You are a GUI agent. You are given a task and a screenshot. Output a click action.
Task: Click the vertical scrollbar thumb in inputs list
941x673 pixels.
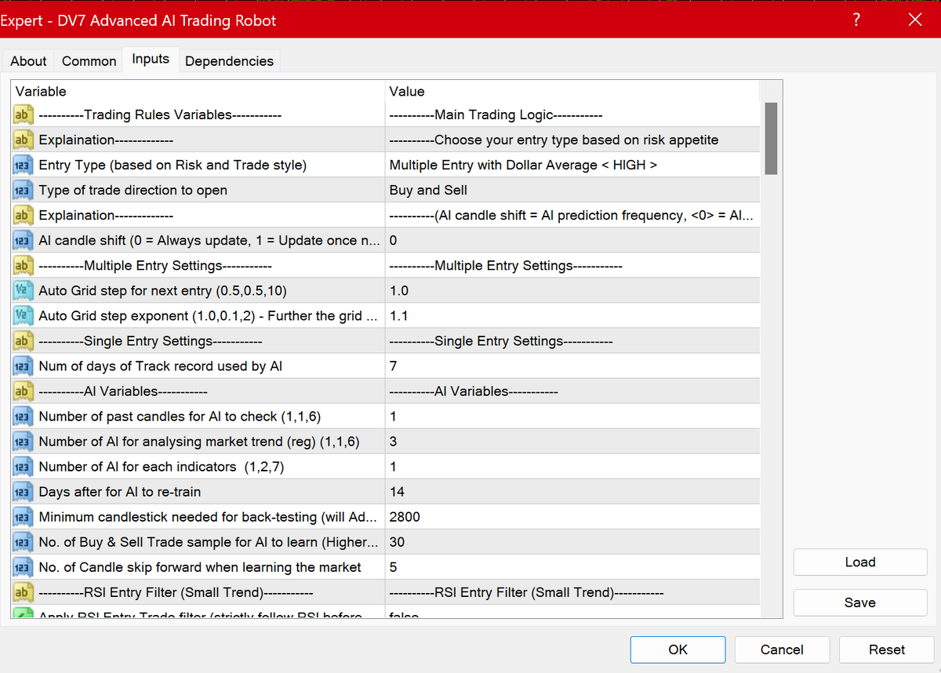pos(770,138)
